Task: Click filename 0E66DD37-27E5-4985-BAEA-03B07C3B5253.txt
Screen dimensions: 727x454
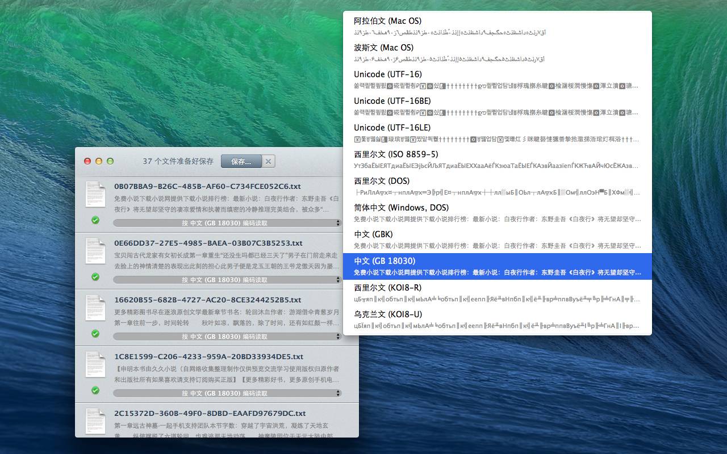Action: click(208, 243)
